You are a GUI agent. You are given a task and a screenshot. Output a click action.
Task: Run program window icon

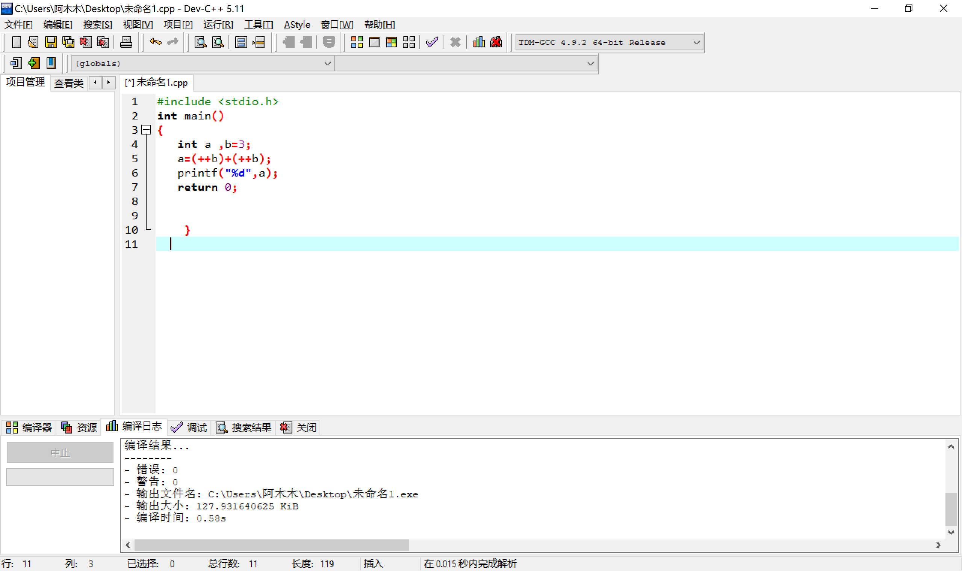coord(374,42)
